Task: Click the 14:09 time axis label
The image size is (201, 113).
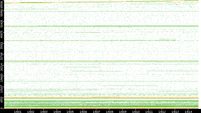Action: pos(123,112)
